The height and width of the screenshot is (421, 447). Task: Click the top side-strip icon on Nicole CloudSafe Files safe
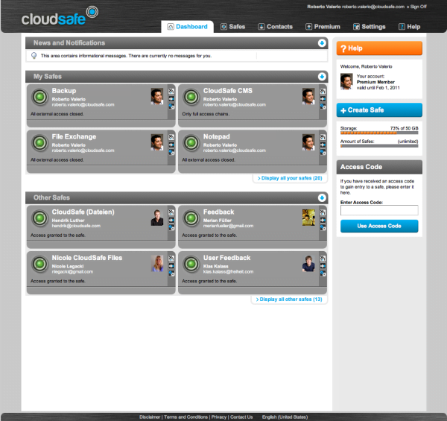(x=171, y=259)
